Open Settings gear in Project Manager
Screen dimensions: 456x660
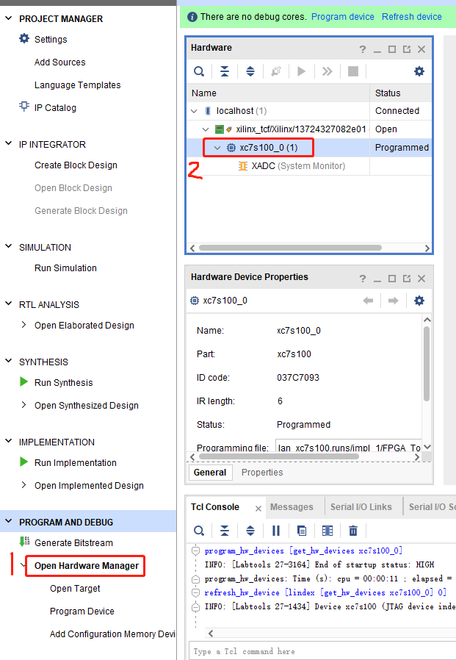[x=24, y=39]
